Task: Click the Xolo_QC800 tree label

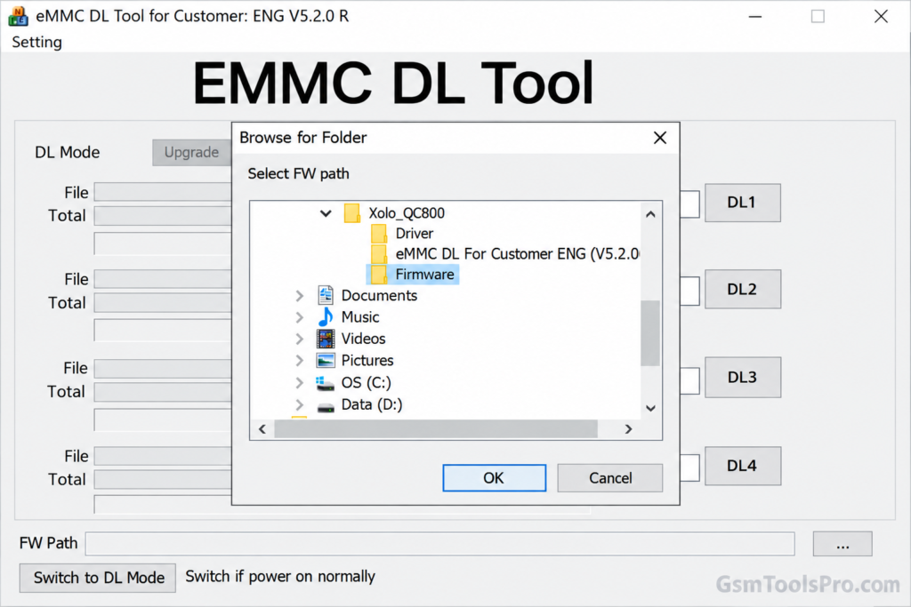Action: 406,213
